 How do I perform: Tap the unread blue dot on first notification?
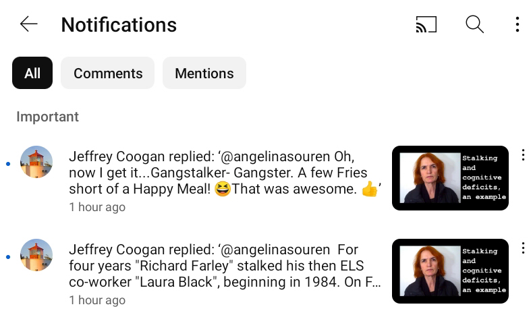click(8, 164)
